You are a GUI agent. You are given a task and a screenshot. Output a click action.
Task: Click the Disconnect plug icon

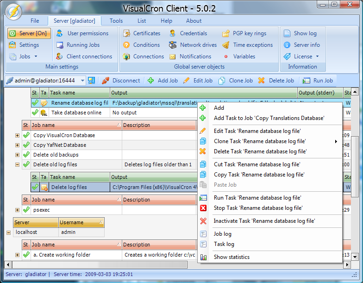tap(106, 81)
